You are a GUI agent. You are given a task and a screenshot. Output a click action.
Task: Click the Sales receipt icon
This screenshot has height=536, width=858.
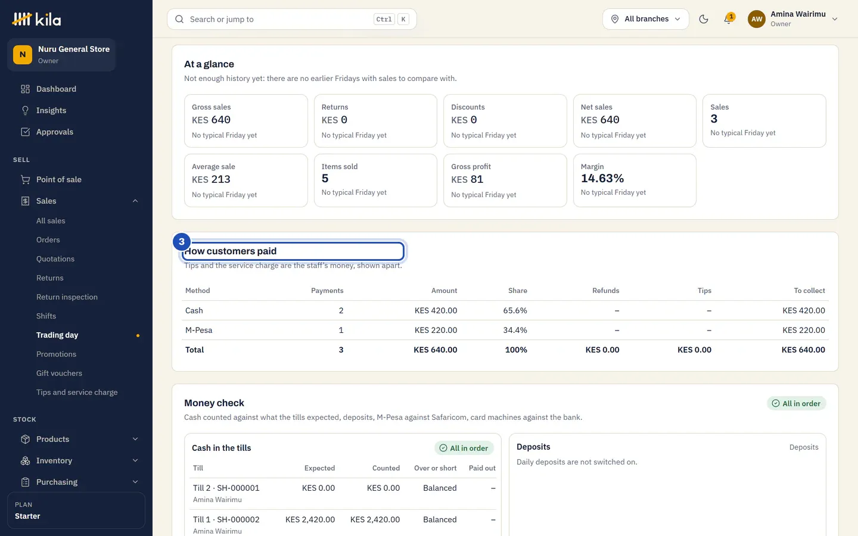pos(25,201)
